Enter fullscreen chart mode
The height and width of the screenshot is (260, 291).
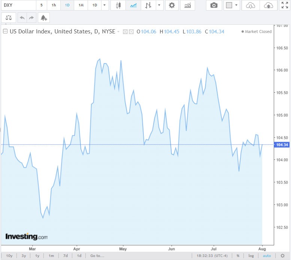coord(284,5)
